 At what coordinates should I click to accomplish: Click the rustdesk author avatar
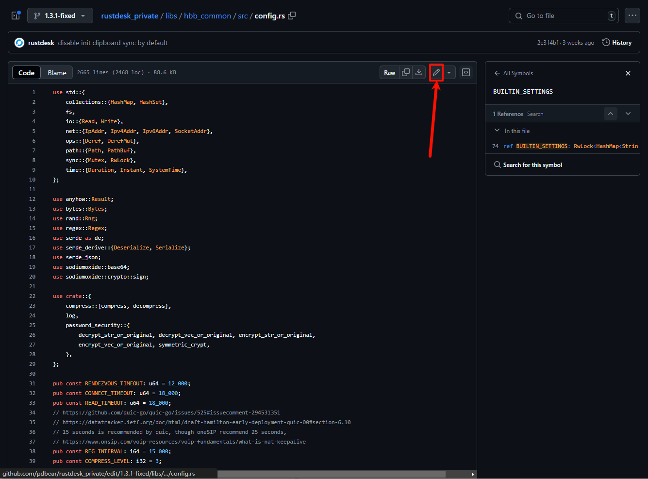pyautogui.click(x=19, y=43)
